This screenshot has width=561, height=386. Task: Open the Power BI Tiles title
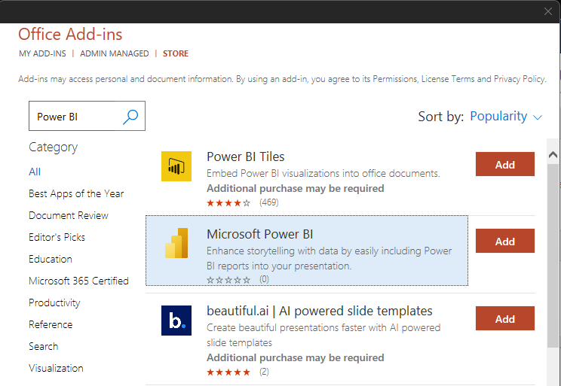246,157
